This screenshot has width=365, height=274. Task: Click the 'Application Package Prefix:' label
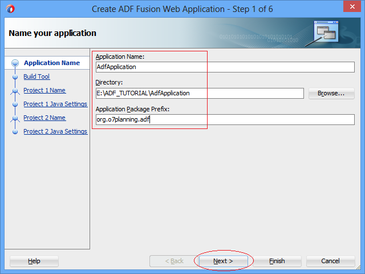click(x=132, y=109)
